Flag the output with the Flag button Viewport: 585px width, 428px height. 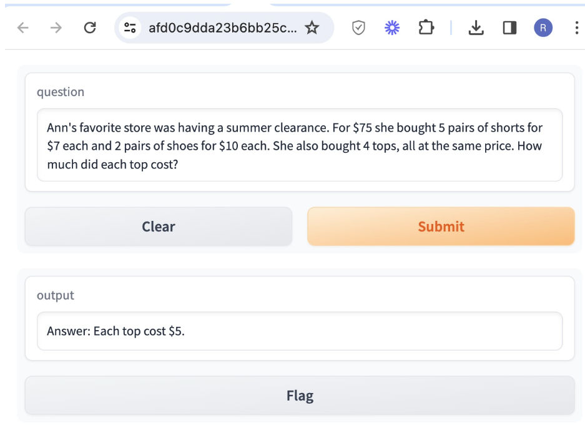click(300, 396)
